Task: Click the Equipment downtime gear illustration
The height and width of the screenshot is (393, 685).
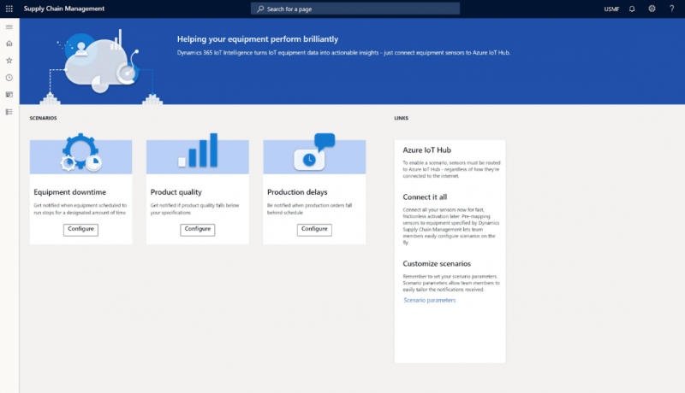Action: coord(81,152)
